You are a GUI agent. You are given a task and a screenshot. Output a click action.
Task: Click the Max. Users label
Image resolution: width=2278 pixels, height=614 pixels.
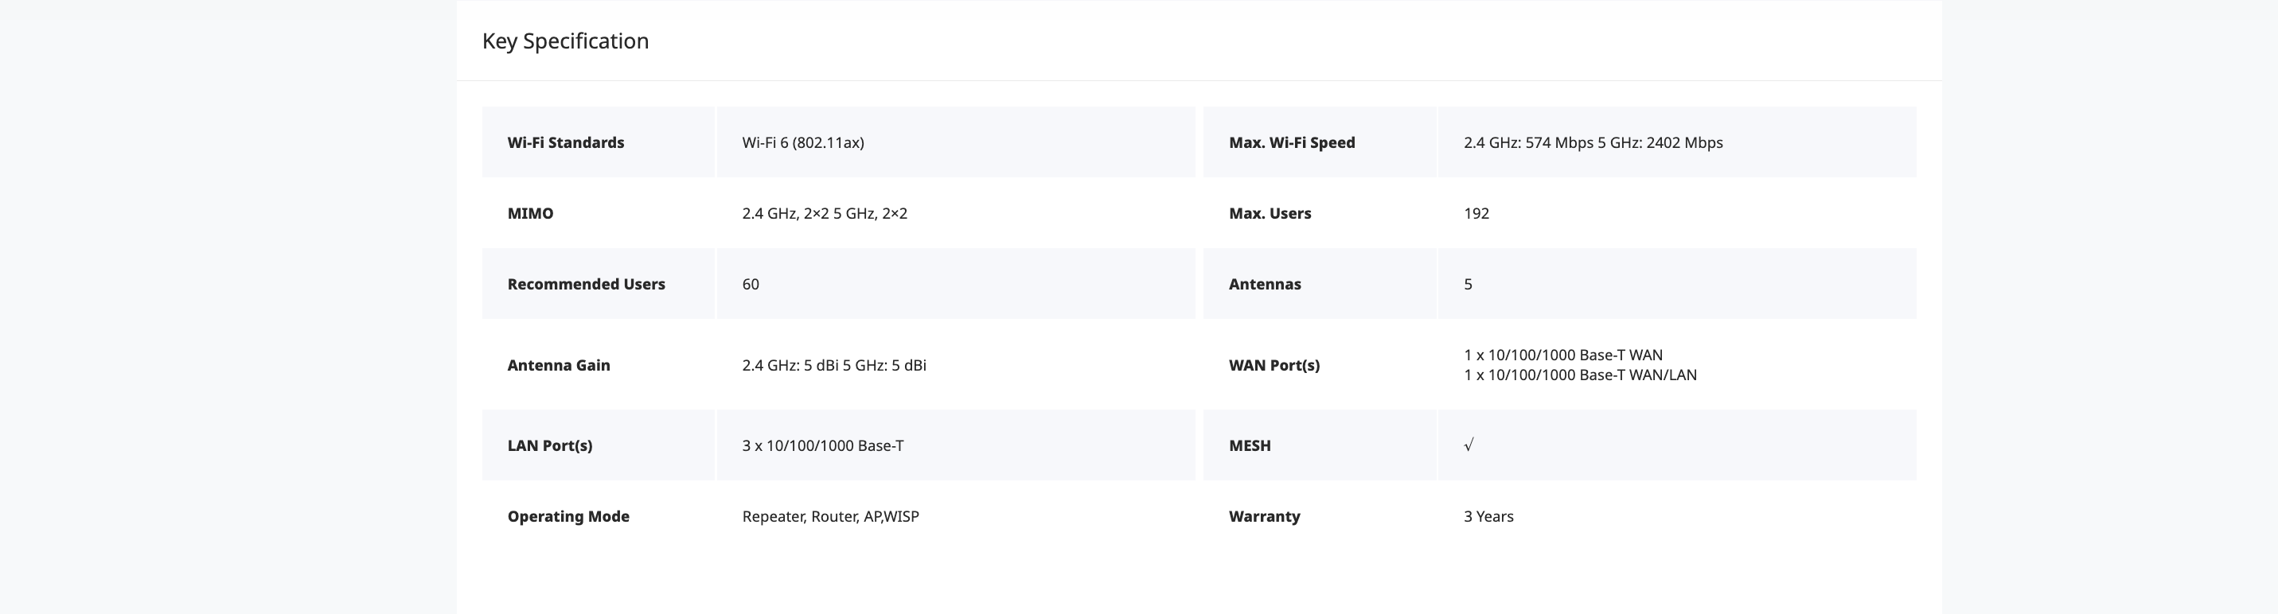pos(1269,214)
